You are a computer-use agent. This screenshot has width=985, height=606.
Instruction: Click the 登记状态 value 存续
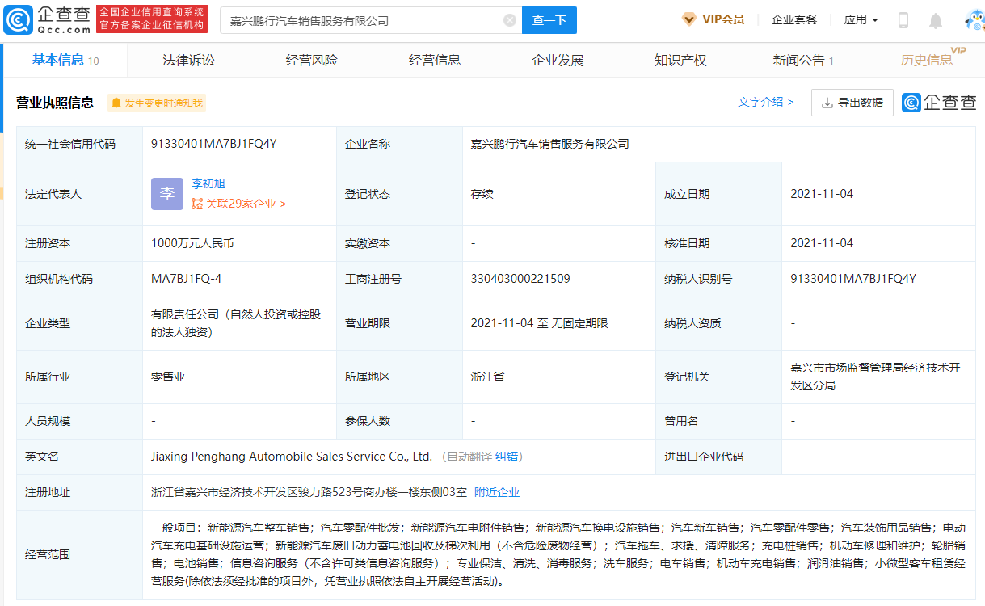tap(482, 194)
